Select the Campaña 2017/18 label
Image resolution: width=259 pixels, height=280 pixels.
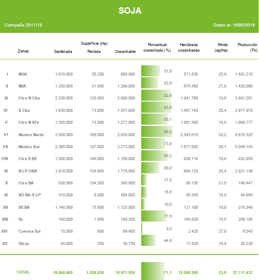point(23,25)
